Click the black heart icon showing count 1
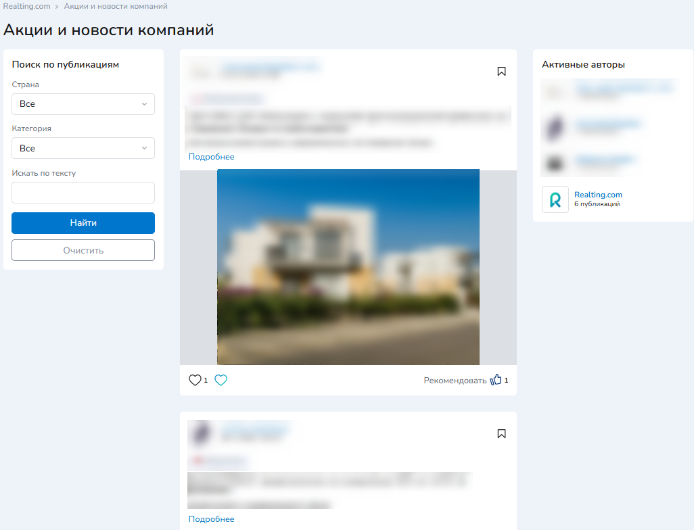Screen dimensions: 694x530 pyautogui.click(x=195, y=381)
